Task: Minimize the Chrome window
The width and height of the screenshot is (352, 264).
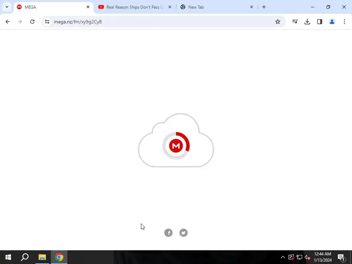Action: point(312,7)
